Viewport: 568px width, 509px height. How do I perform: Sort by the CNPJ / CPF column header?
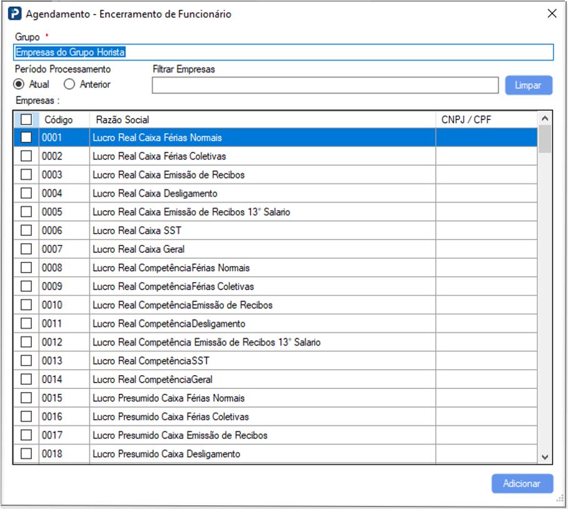487,119
